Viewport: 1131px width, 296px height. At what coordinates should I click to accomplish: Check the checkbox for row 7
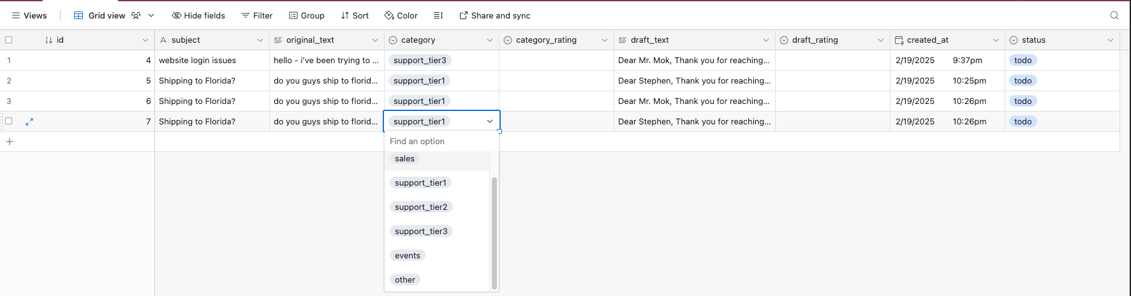coord(9,121)
